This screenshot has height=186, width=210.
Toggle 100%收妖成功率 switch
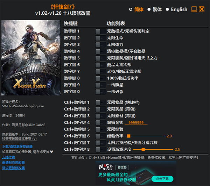(x=100, y=78)
